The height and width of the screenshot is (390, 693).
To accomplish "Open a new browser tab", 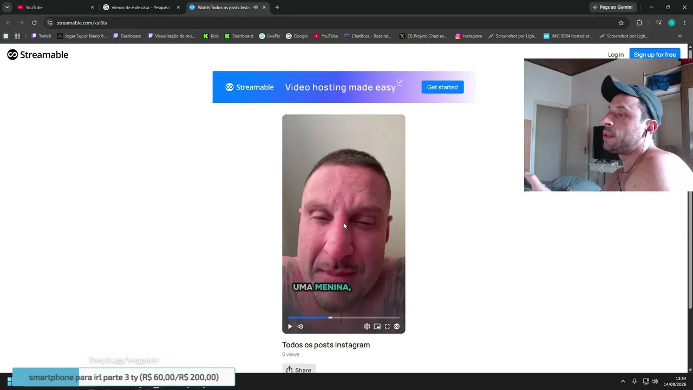I will [277, 8].
